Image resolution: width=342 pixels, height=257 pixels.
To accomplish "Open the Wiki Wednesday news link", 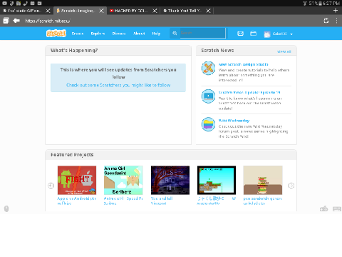I will coord(234,121).
